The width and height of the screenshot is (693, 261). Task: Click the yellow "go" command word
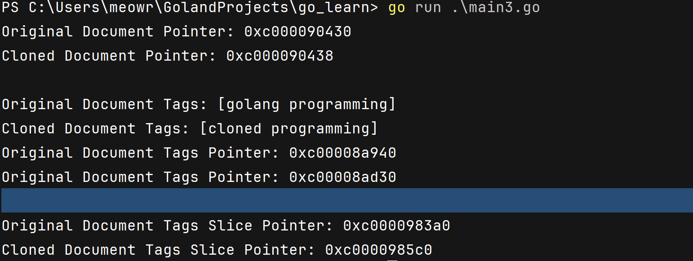[x=396, y=8]
